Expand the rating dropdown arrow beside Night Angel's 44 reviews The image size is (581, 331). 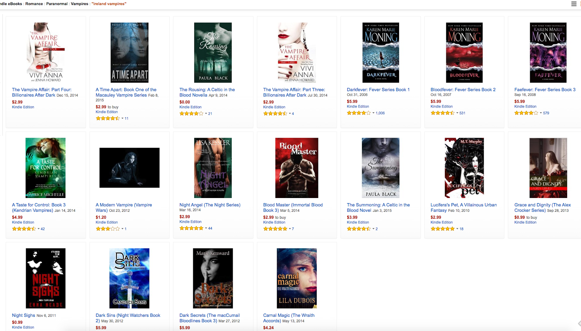click(x=206, y=228)
